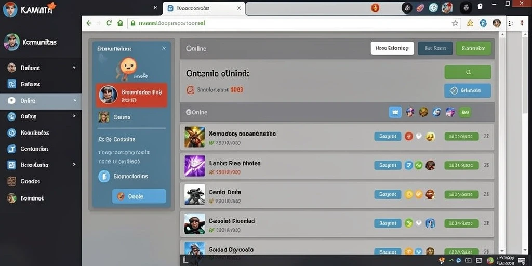Focus the browser address bar
The width and height of the screenshot is (532, 266).
(294, 23)
